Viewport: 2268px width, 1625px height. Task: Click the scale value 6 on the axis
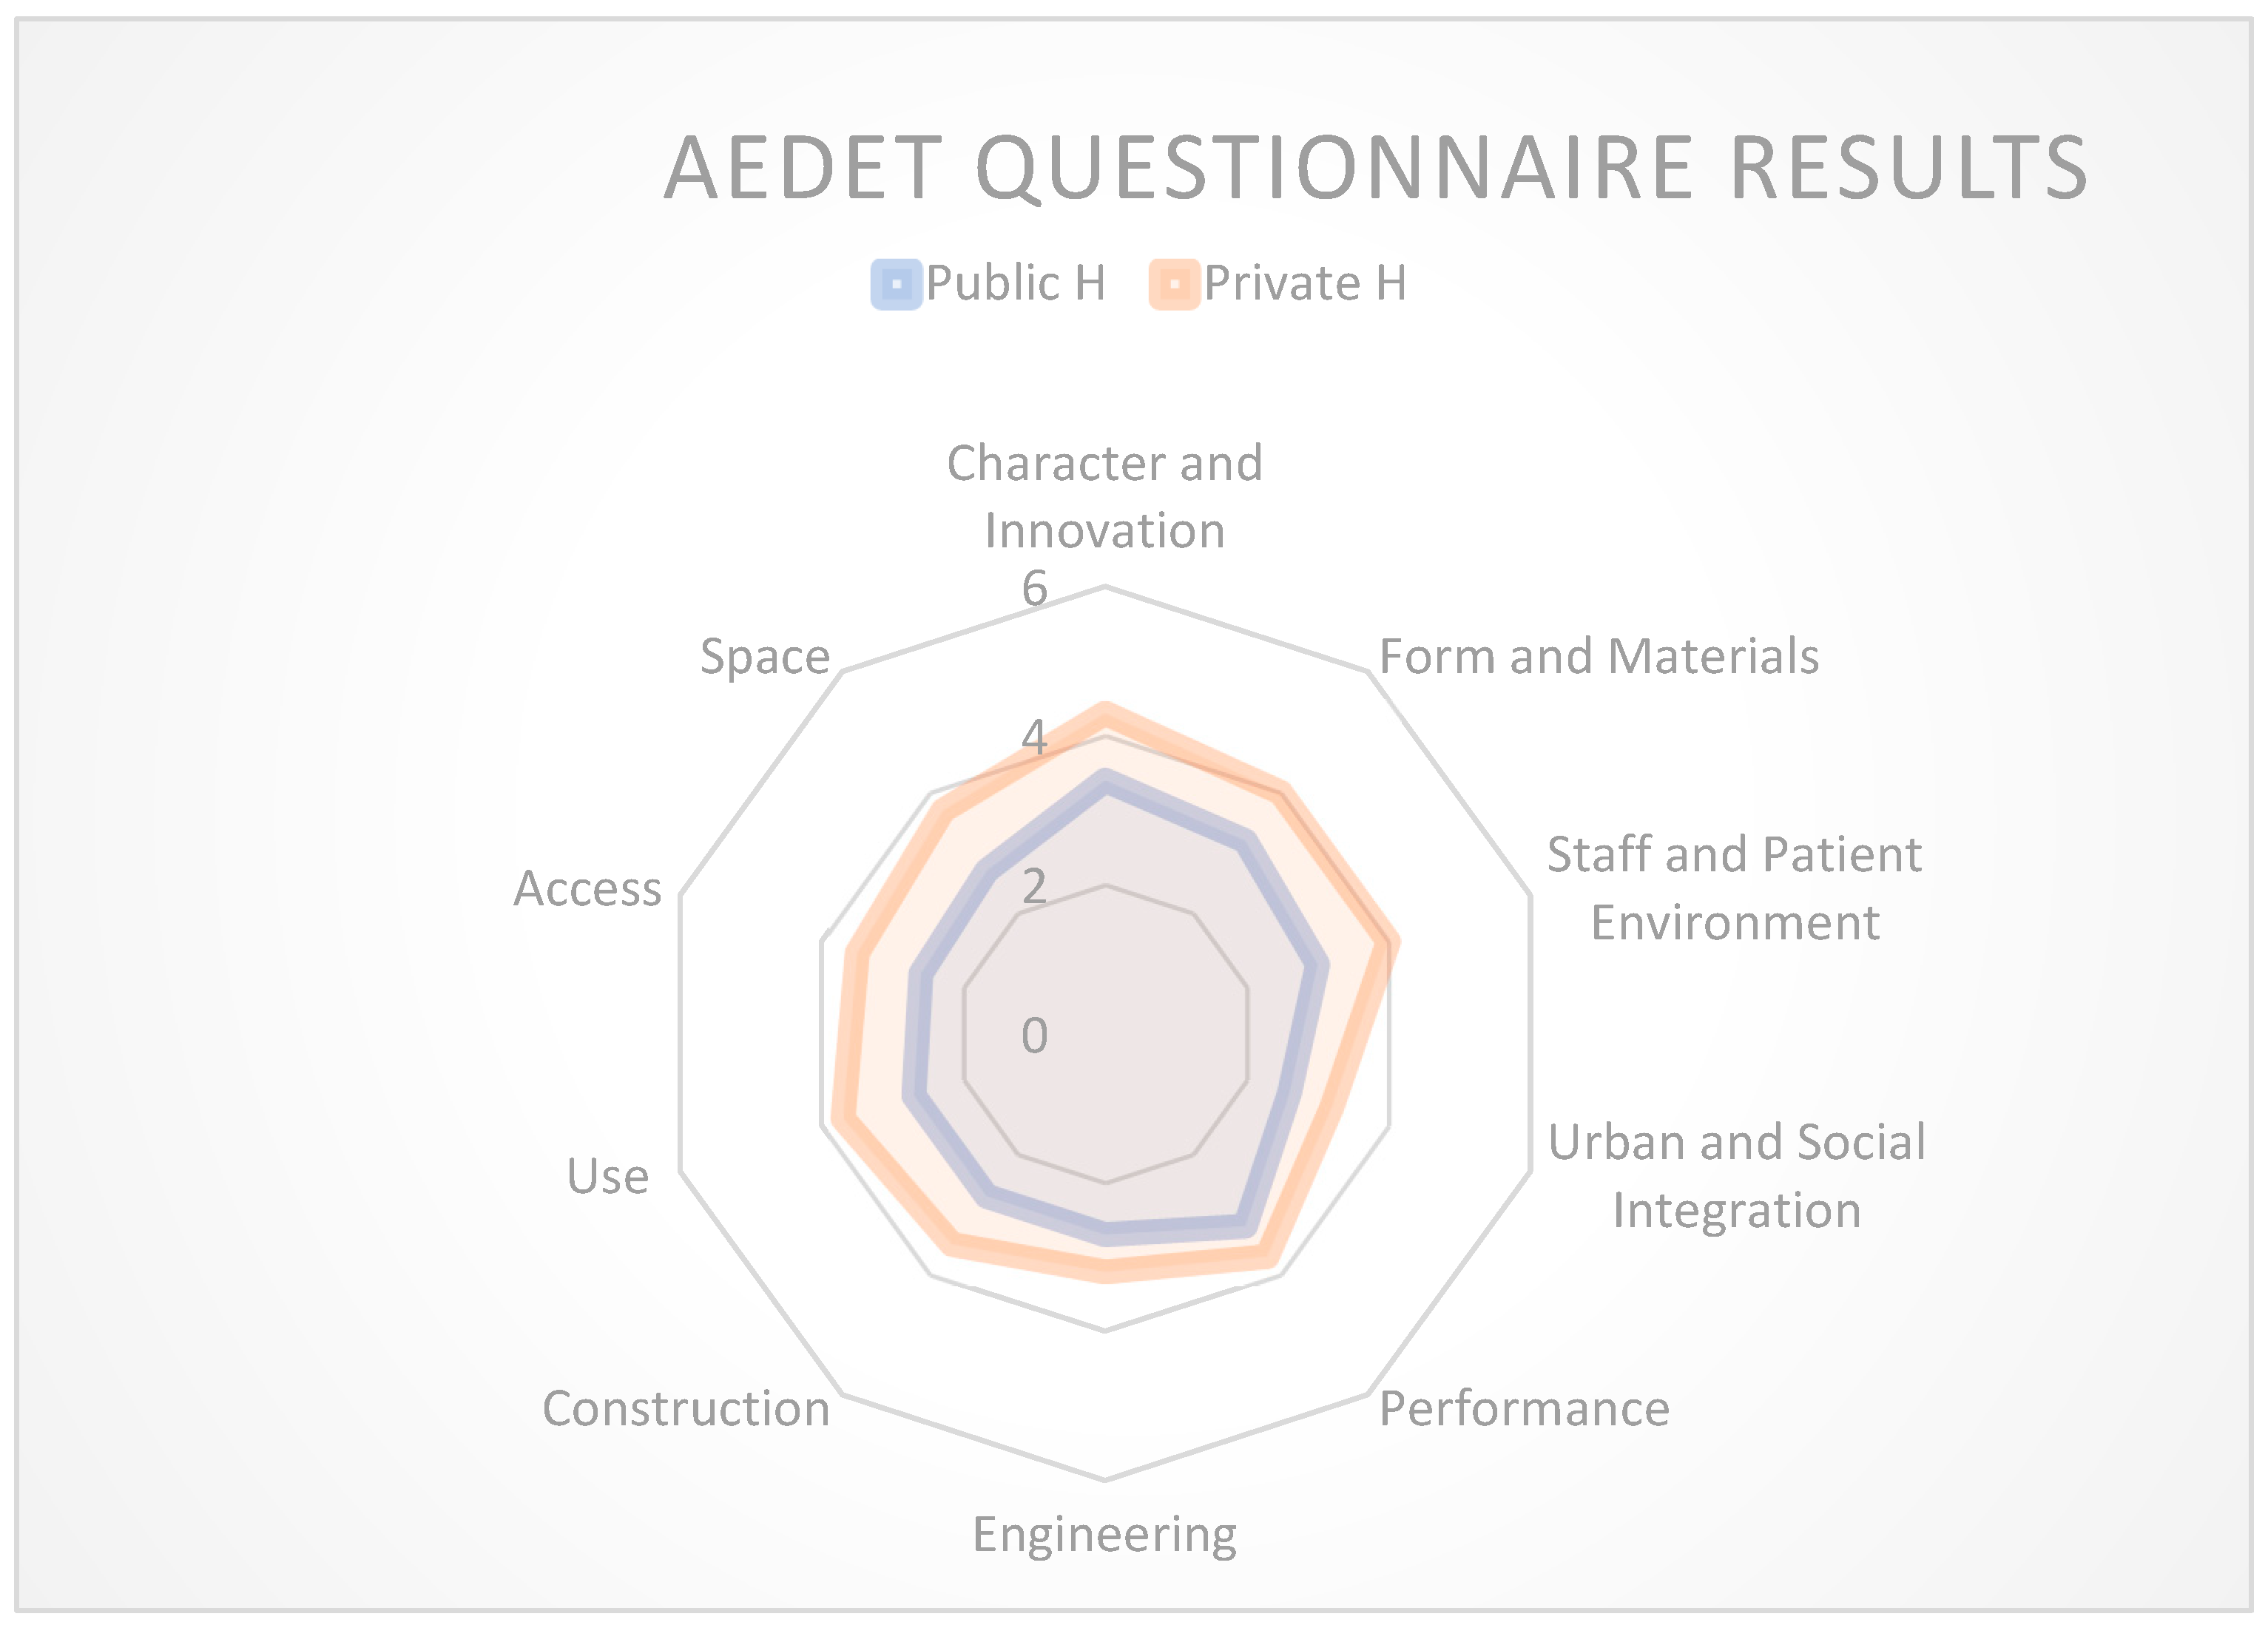point(1034,588)
